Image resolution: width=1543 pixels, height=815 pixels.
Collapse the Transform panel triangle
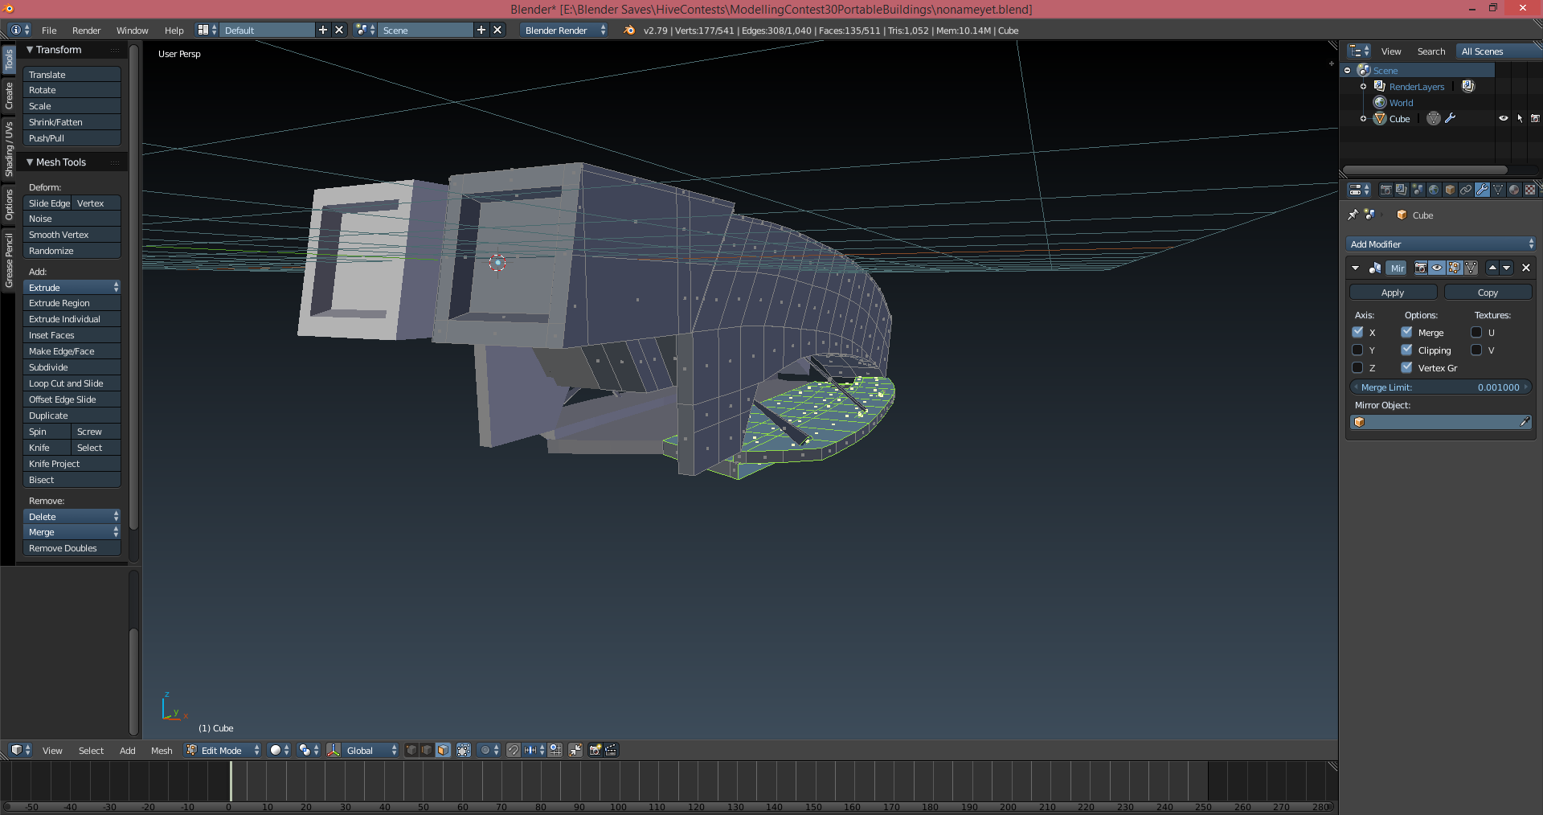(30, 49)
